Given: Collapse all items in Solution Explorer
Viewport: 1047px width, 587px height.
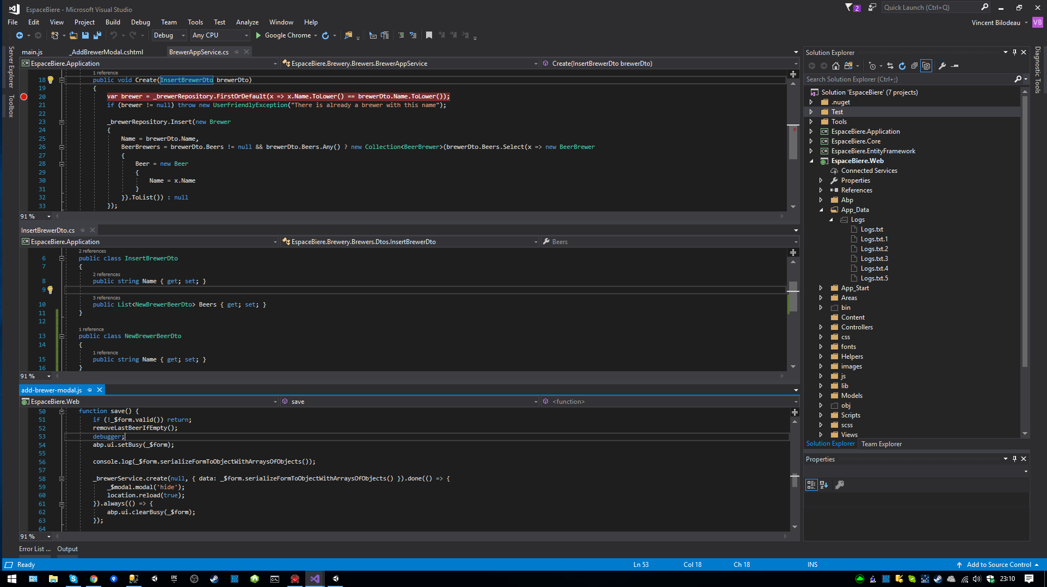Looking at the screenshot, I should click(x=914, y=66).
